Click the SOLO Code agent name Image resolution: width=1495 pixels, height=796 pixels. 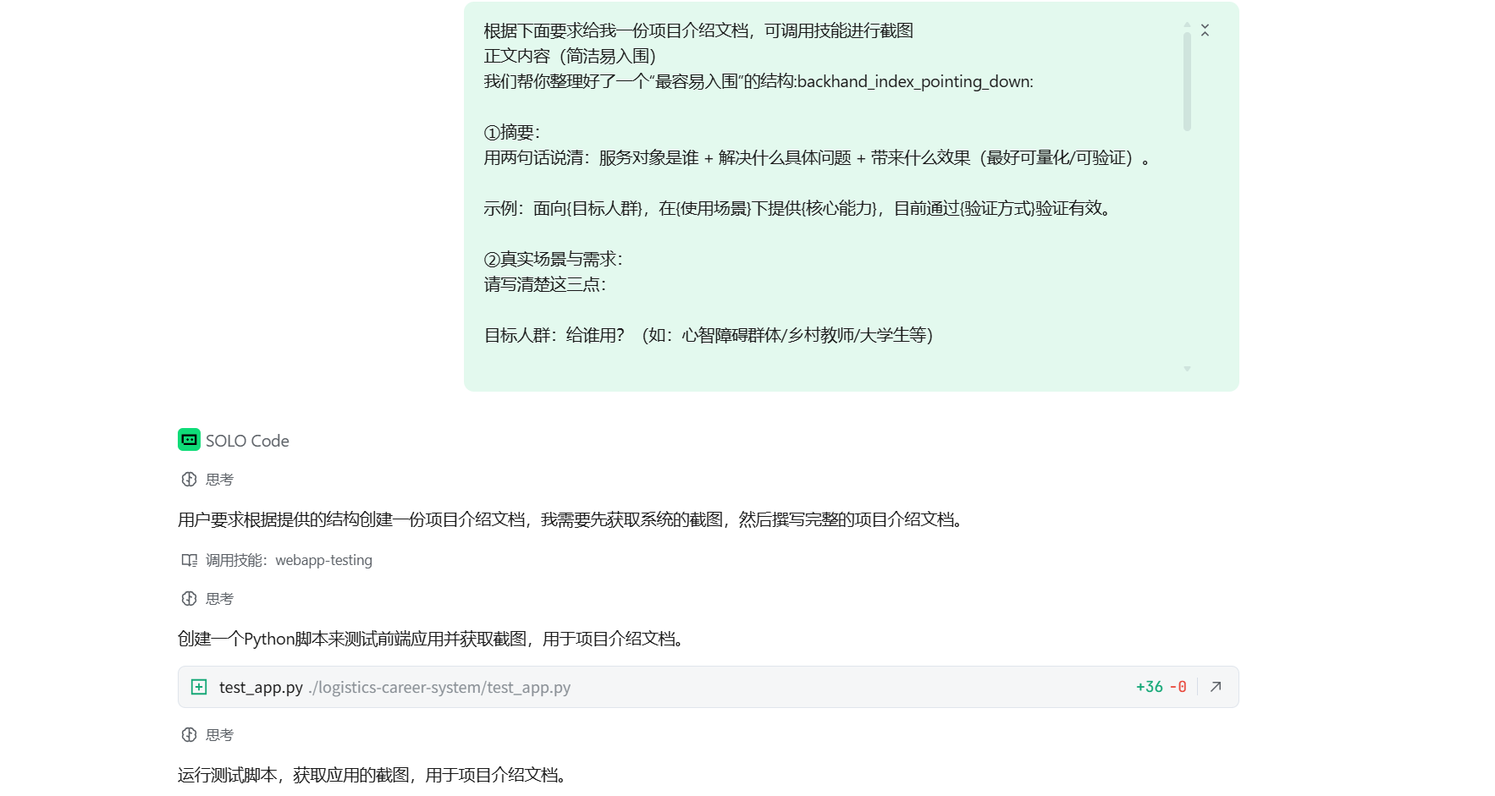point(247,441)
